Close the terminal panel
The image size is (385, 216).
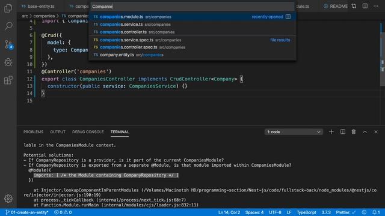375,132
